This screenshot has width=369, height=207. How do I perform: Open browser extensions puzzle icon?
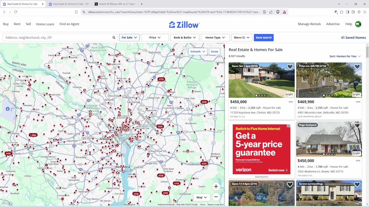[342, 12]
